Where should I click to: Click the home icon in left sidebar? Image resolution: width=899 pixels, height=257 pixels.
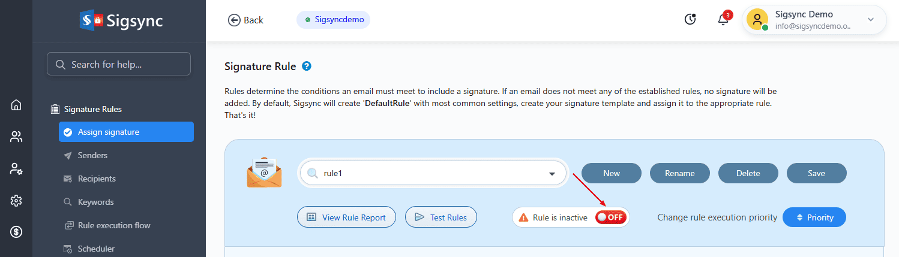coord(16,105)
